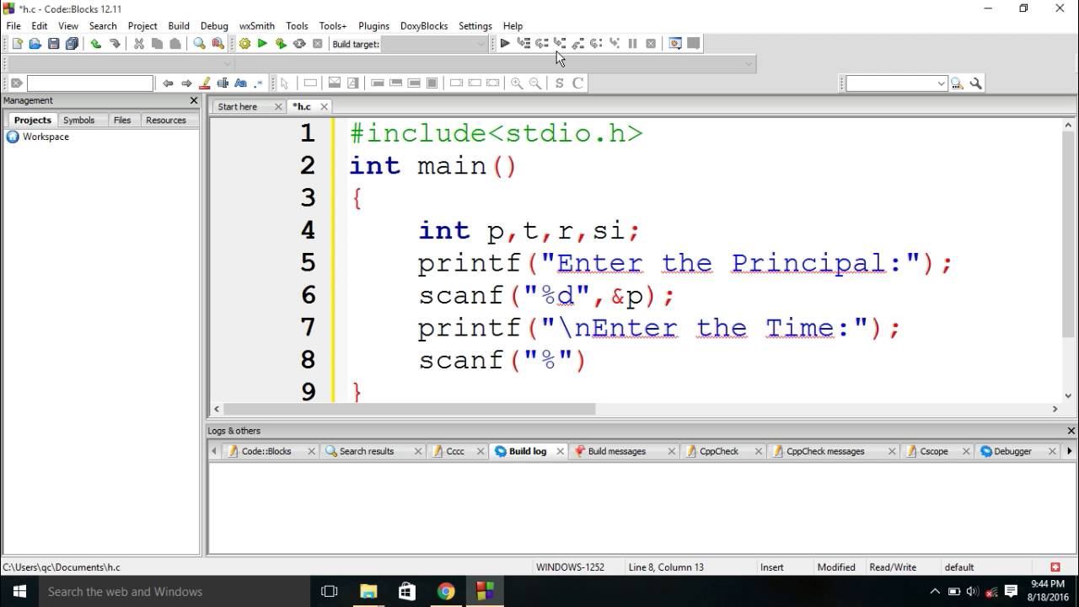Click the Run to cursor debugger icon

[x=523, y=44]
